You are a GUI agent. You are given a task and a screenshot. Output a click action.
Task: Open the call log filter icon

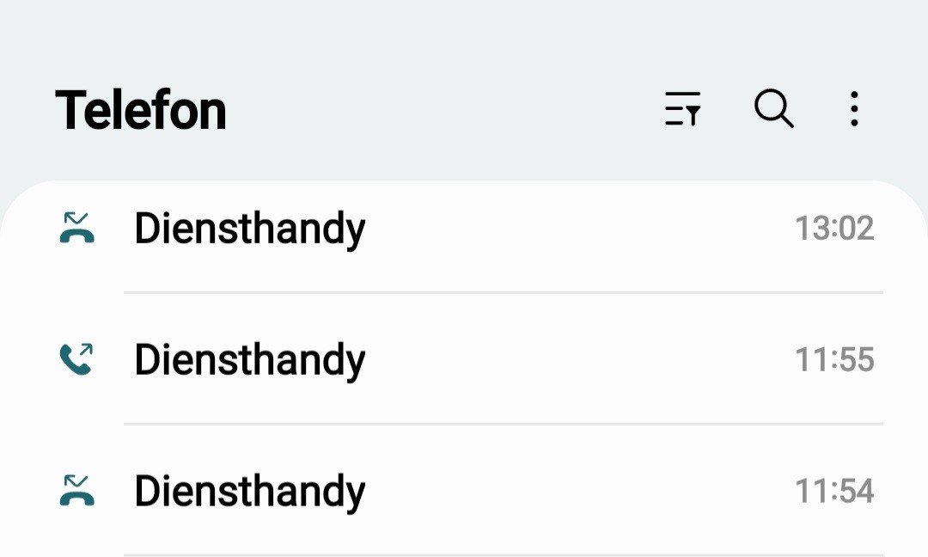[x=683, y=110]
